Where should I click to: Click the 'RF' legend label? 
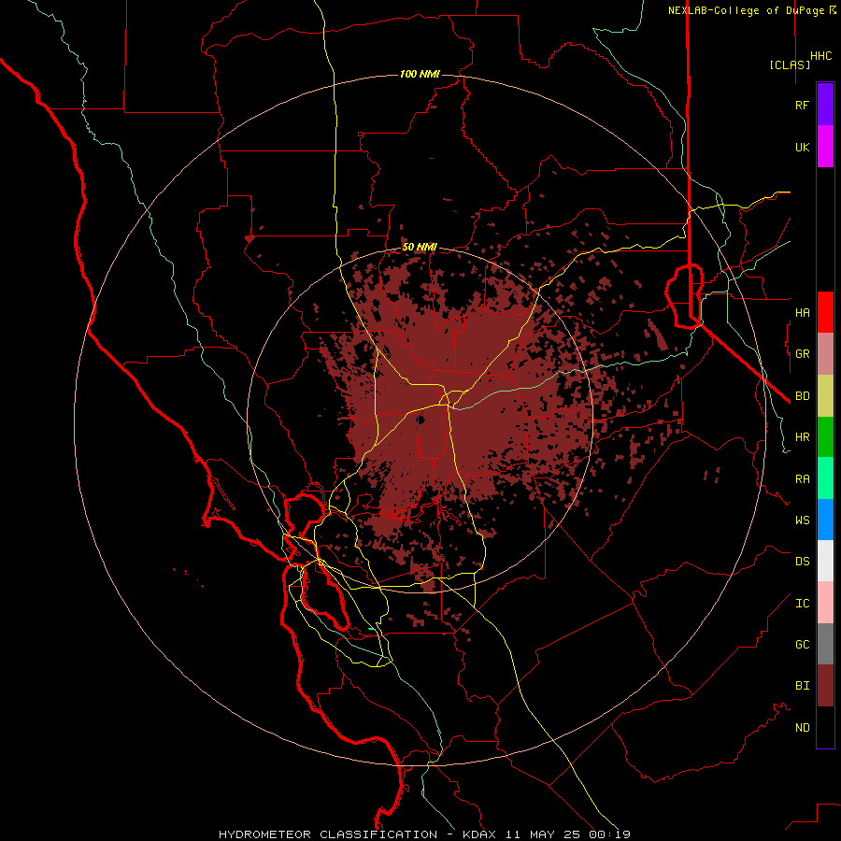(x=802, y=105)
